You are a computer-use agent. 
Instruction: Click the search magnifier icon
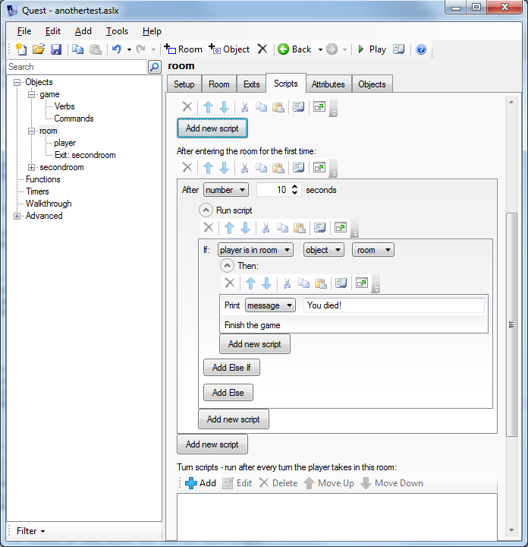point(155,67)
